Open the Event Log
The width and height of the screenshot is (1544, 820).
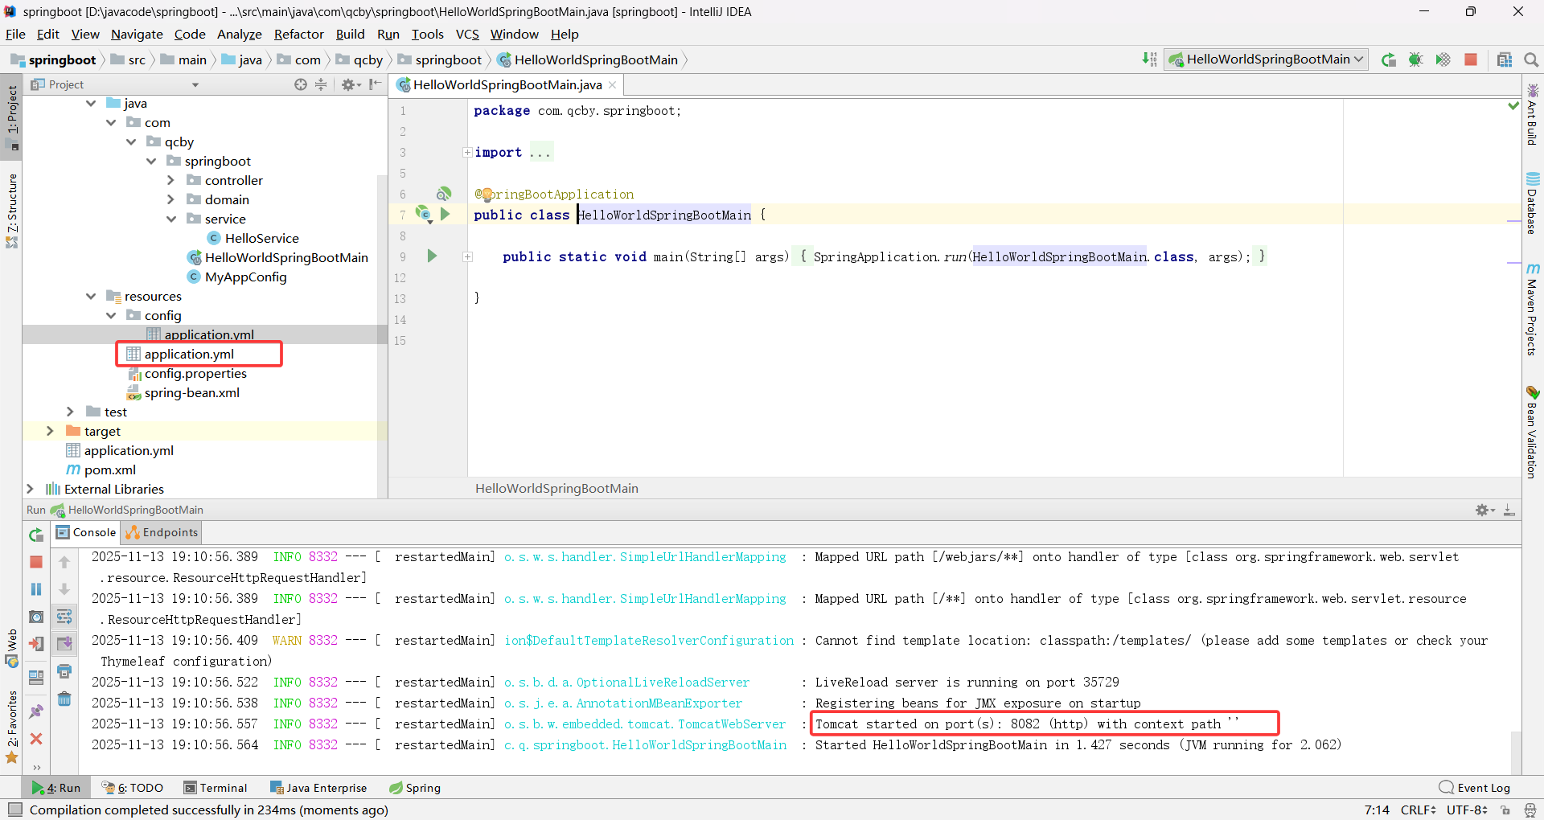pyautogui.click(x=1475, y=788)
